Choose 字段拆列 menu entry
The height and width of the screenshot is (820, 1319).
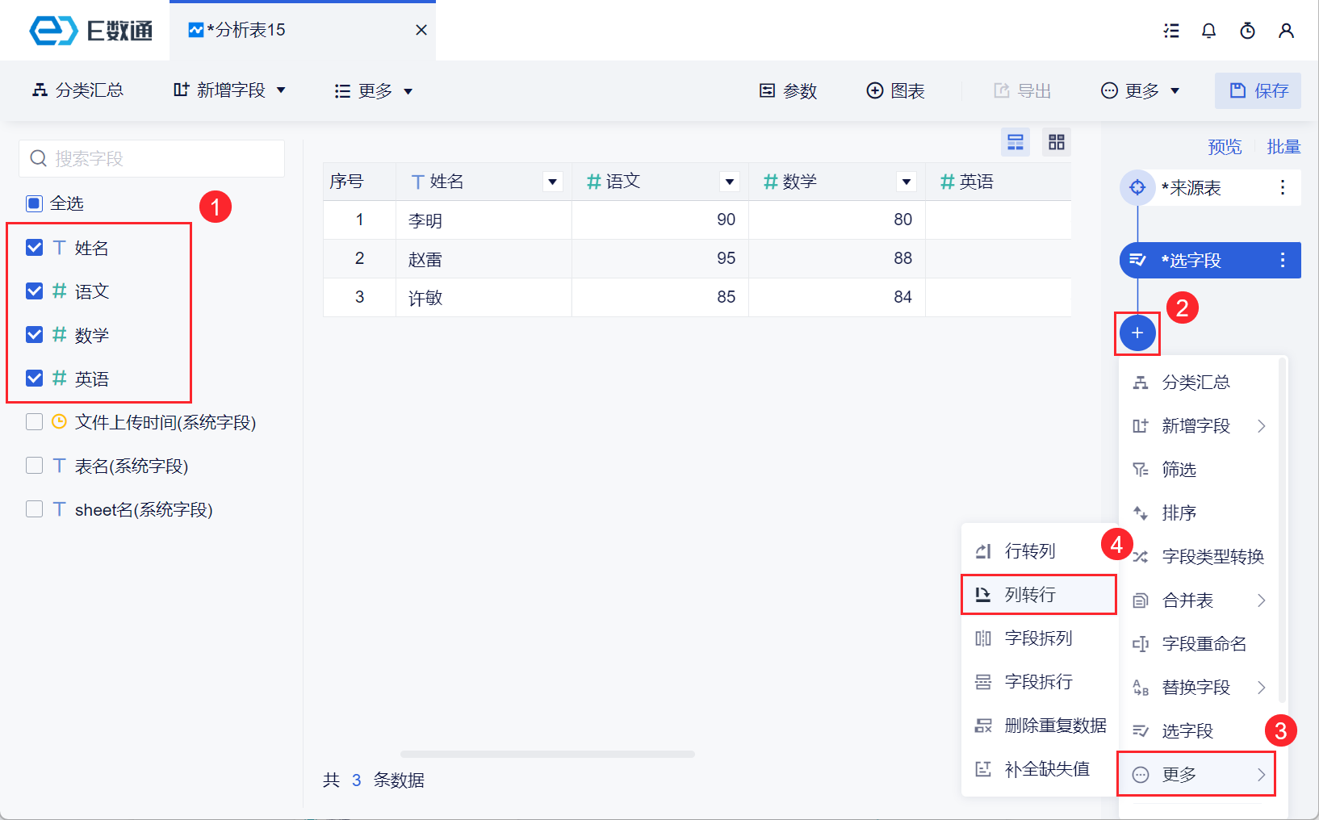(x=1038, y=638)
